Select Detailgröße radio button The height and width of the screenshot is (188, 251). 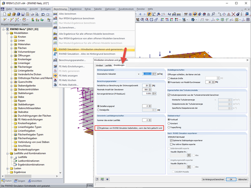98,110
